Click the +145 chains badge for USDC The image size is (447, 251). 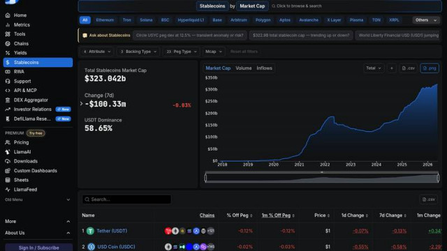(x=211, y=247)
